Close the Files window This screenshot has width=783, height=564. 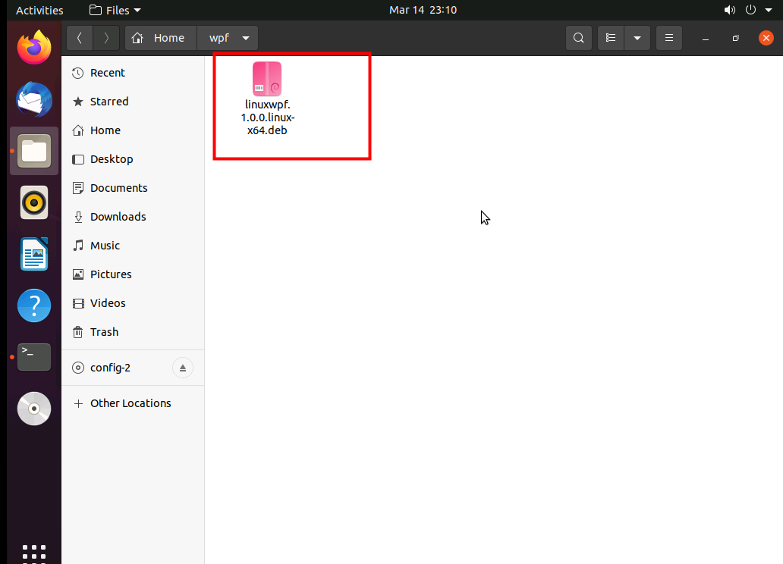(x=766, y=38)
